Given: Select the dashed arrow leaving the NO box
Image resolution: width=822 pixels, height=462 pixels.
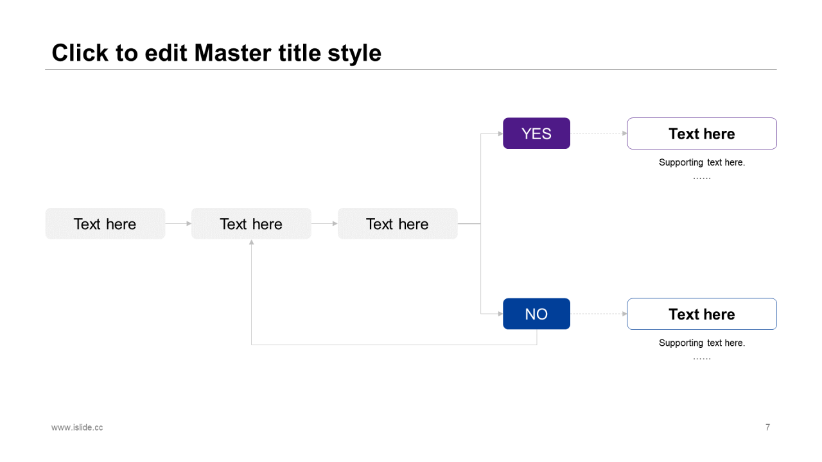Looking at the screenshot, I should (597, 314).
